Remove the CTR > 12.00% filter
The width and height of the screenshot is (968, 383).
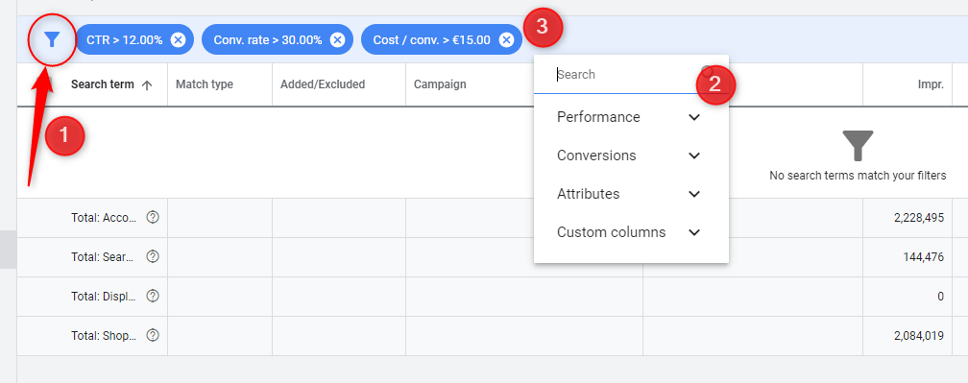(x=178, y=40)
